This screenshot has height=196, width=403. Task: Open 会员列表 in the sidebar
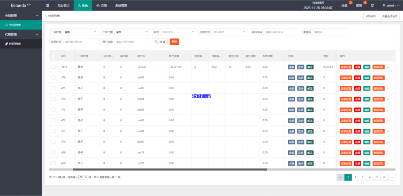pyautogui.click(x=15, y=25)
